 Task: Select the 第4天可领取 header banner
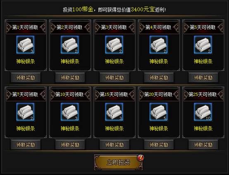click(159, 27)
